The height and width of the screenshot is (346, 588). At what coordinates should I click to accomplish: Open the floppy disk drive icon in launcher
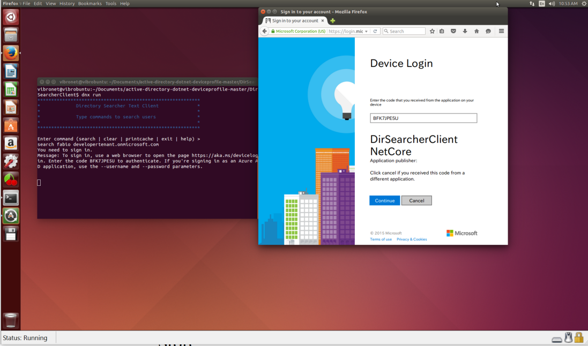[x=11, y=234]
